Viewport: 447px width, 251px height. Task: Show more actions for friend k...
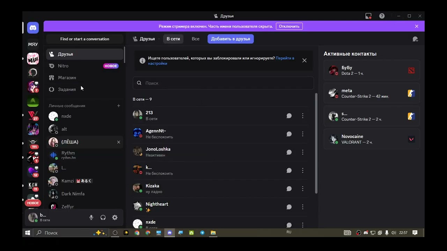pos(303,170)
